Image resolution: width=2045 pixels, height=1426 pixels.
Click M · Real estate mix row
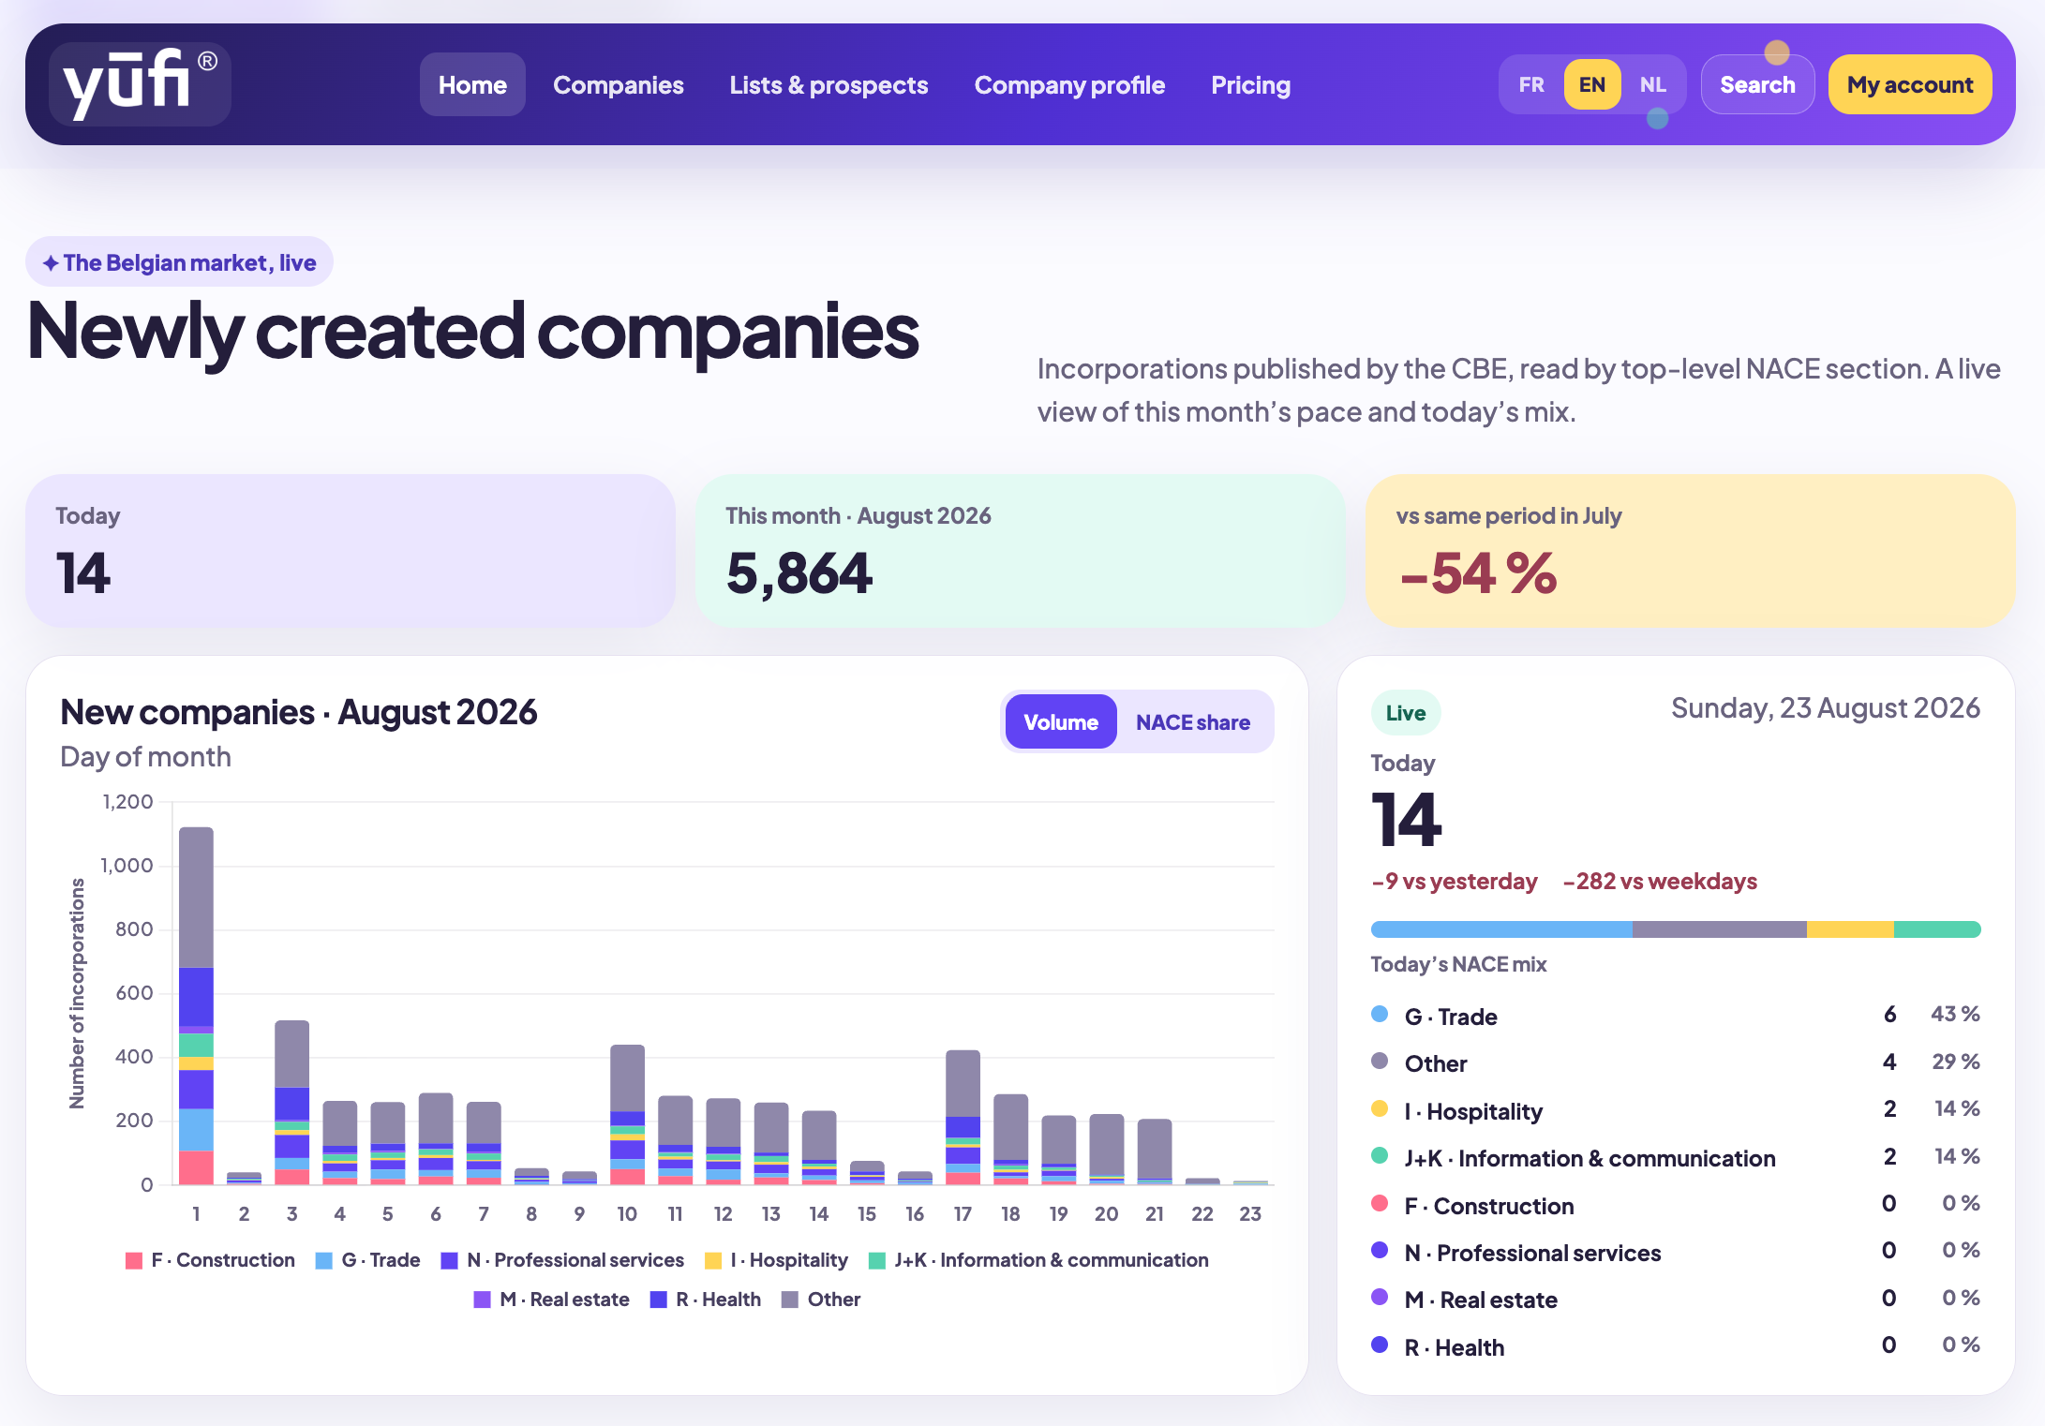[1676, 1300]
